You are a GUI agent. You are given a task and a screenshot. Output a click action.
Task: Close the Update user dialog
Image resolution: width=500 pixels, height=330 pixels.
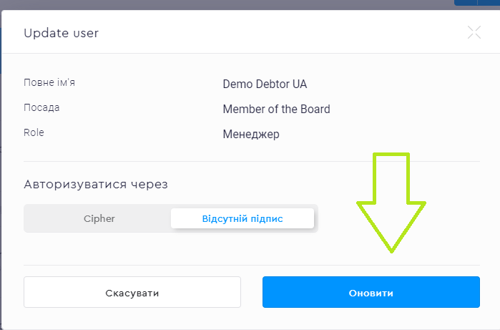(x=474, y=31)
